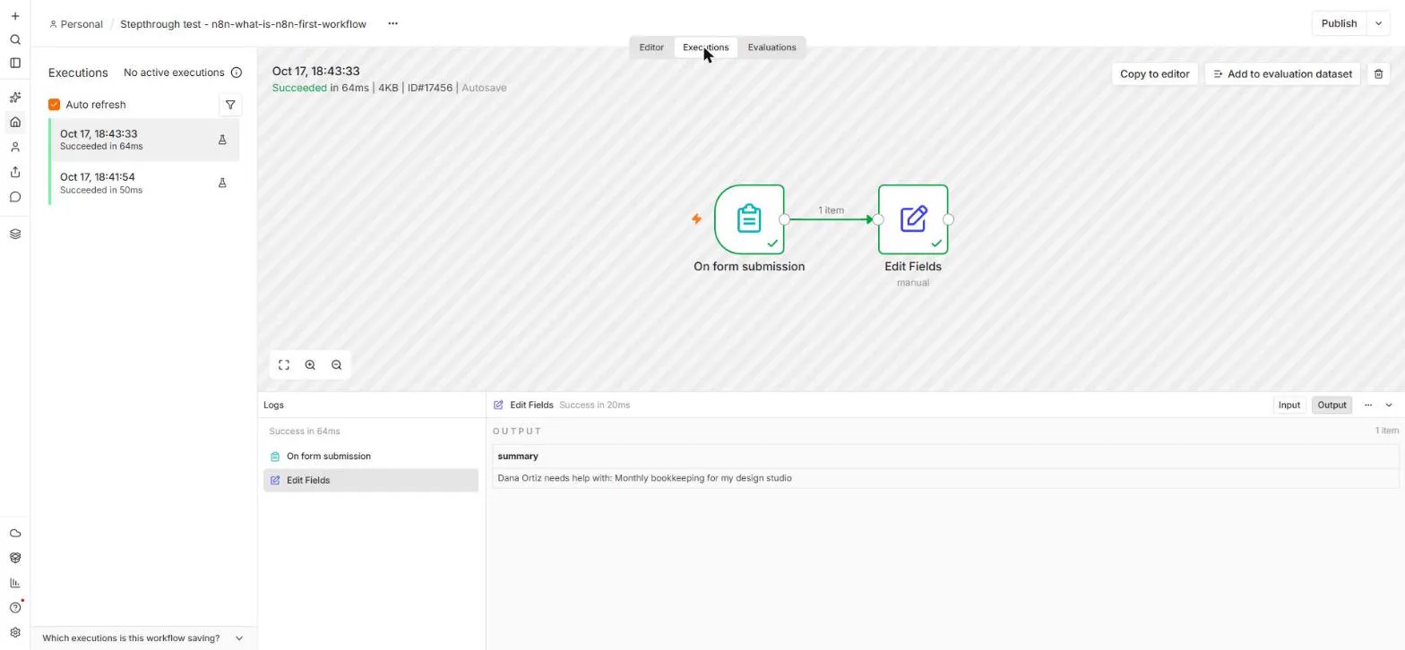Viewport: 1405px width, 650px height.
Task: Click the box package icon in the sidebar
Action: [15, 558]
